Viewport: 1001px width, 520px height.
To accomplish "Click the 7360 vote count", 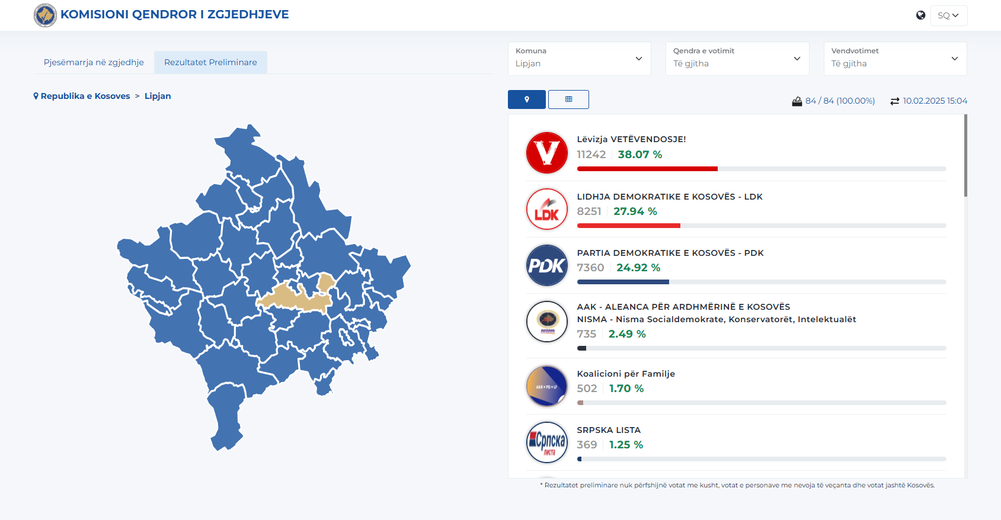I will coord(591,268).
